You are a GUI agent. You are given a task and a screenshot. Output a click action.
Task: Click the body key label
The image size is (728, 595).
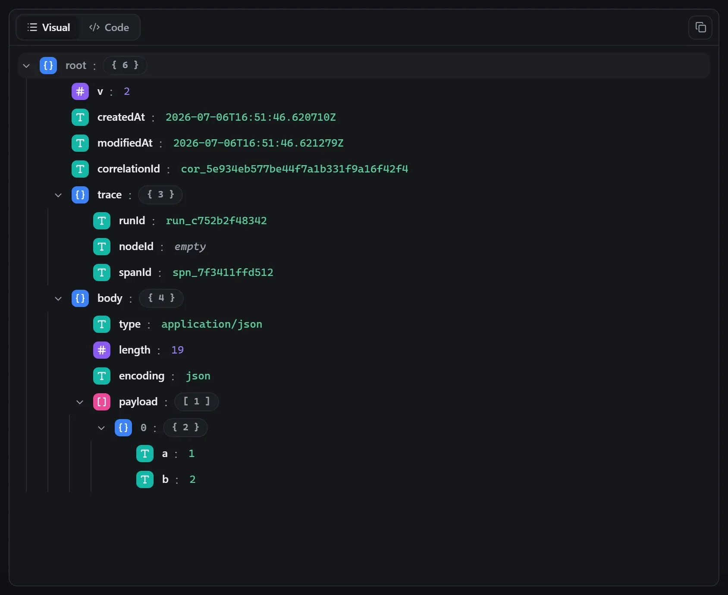coord(110,298)
